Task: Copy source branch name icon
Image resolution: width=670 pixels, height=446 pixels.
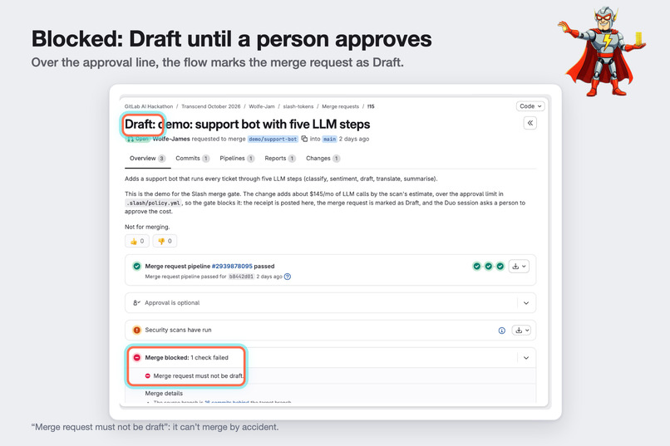Action: click(304, 139)
